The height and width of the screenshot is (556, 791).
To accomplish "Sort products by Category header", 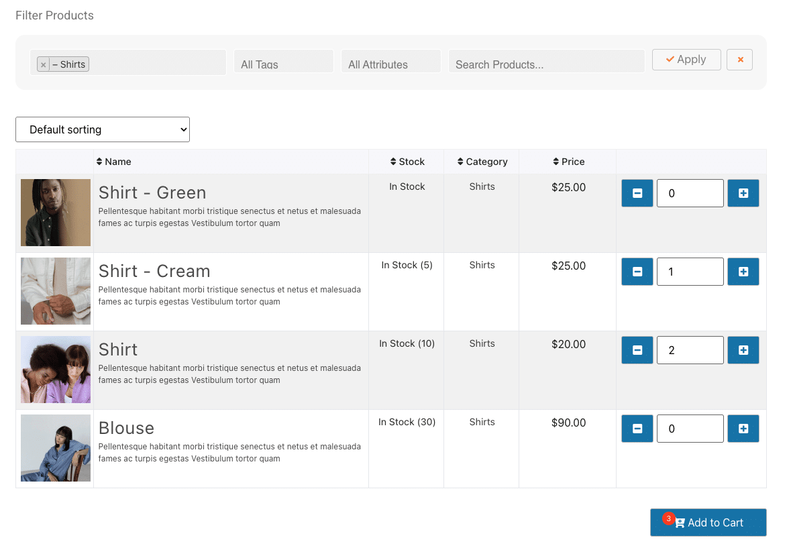I will coord(482,162).
